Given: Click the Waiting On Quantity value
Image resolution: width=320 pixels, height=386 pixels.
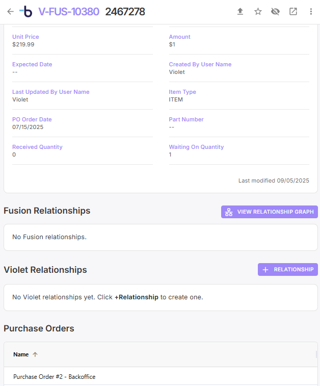Looking at the screenshot, I should click(x=170, y=155).
